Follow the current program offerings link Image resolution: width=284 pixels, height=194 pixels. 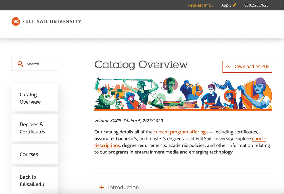(x=181, y=132)
